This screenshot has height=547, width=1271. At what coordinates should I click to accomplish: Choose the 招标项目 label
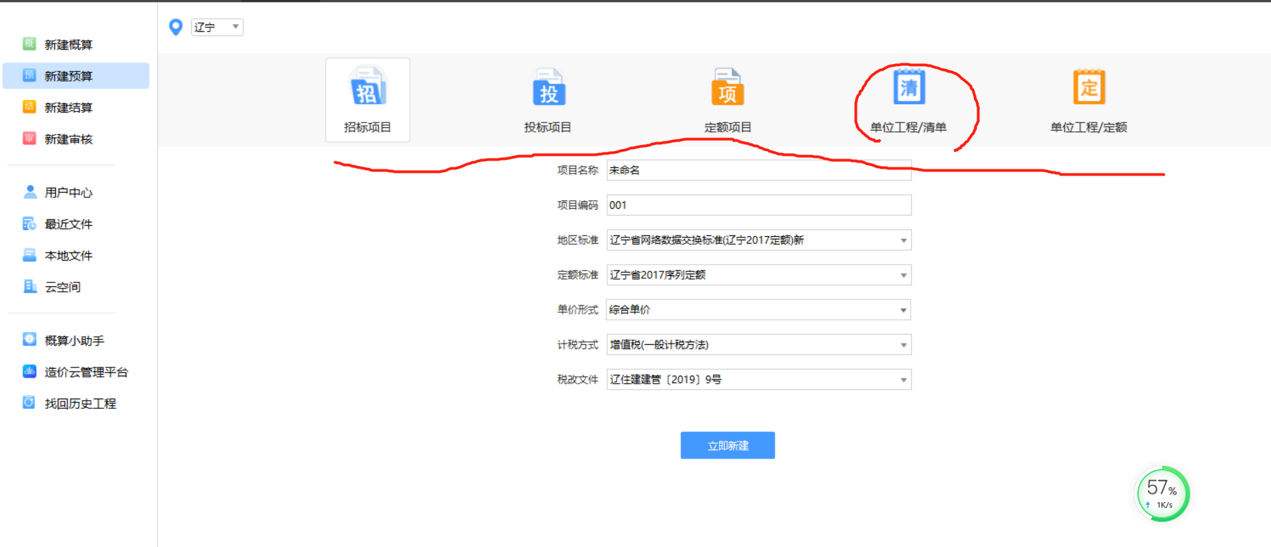pos(367,127)
